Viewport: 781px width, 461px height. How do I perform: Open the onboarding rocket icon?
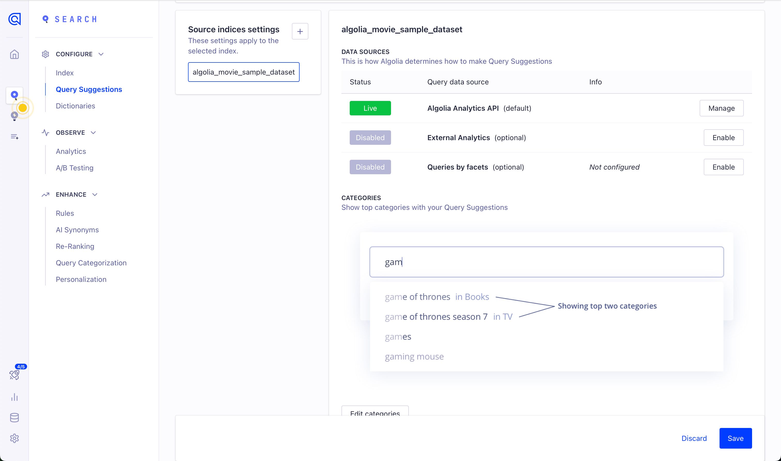tap(14, 375)
